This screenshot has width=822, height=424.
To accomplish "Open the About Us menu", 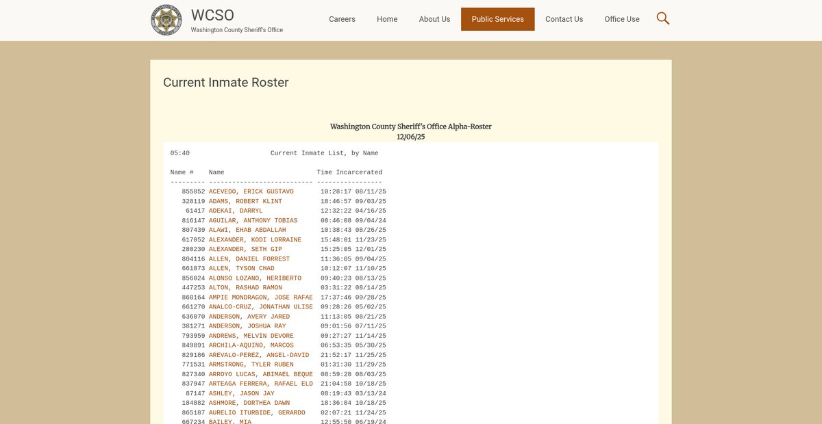I will pos(434,19).
